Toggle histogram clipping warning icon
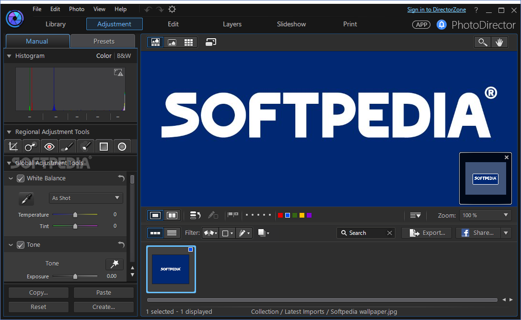This screenshot has width=521, height=320. tap(118, 72)
